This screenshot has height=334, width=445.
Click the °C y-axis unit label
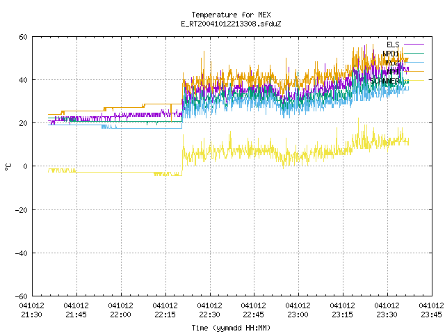tap(8, 167)
